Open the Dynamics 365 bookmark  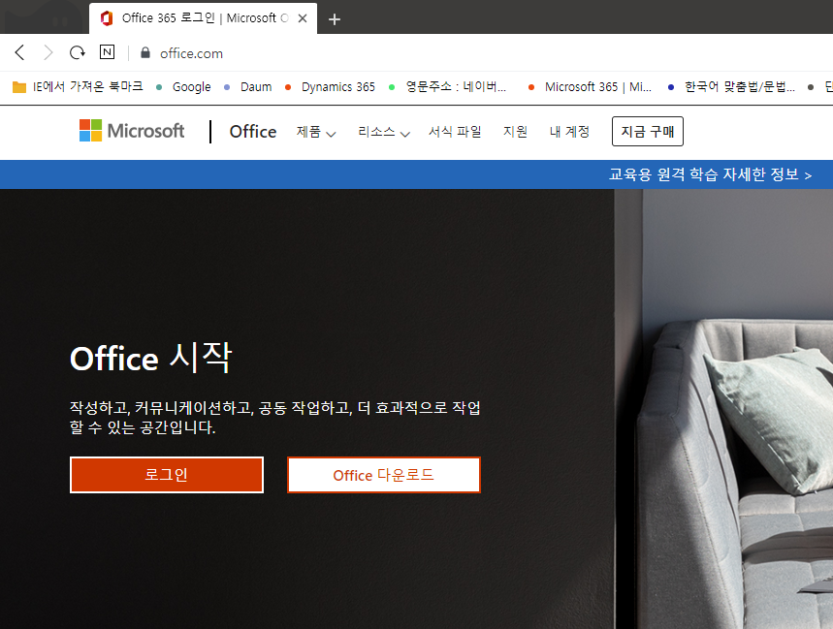pos(330,87)
